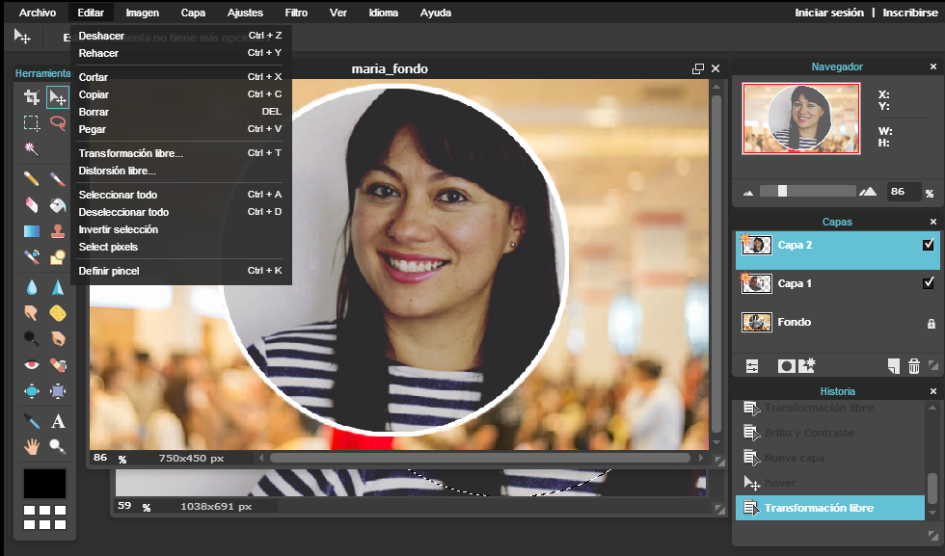Choose the Bloat tool
This screenshot has width=945, height=556.
[x=31, y=391]
